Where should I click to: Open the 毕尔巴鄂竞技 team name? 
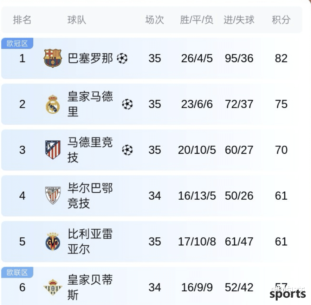90,195
